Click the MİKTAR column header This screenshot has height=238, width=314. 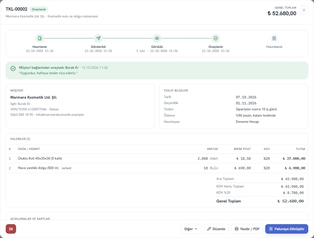coord(213,149)
